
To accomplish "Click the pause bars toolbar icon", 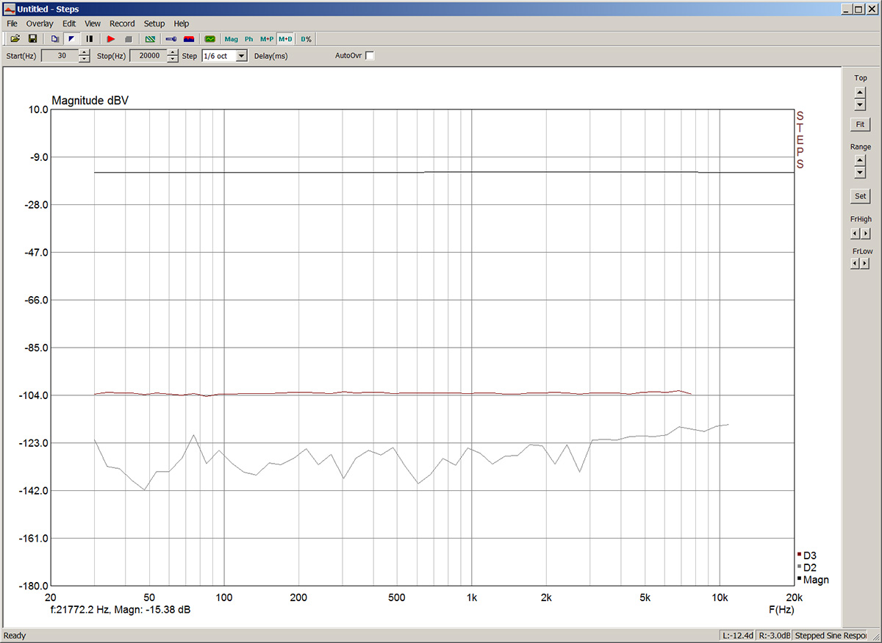I will (90, 38).
